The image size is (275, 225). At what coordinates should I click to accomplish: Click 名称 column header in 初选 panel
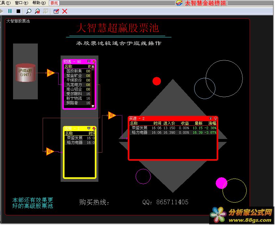(68, 67)
